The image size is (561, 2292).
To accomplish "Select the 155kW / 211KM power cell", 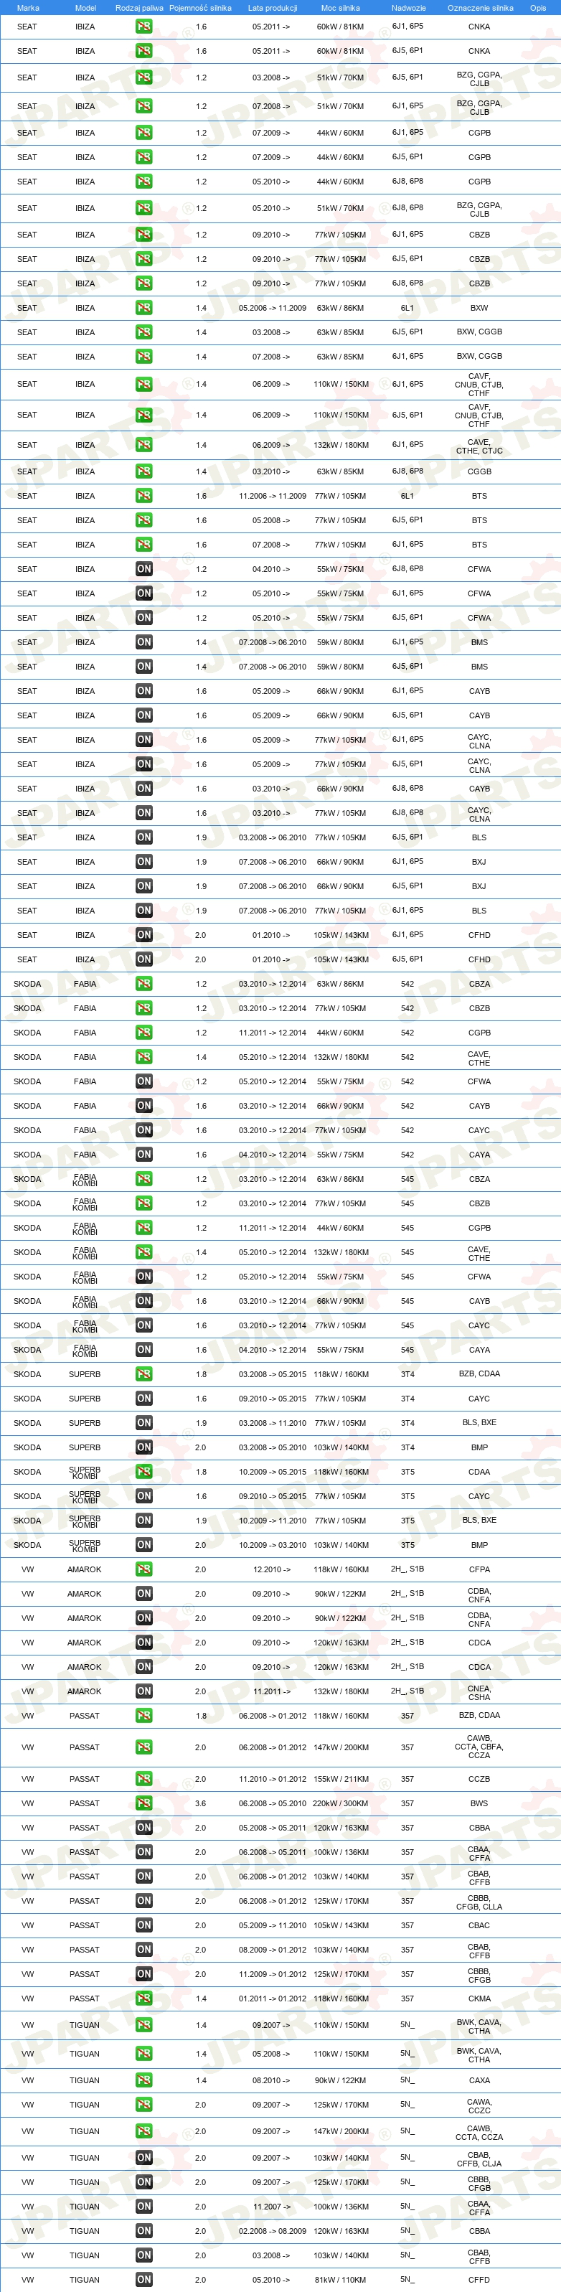I will tap(341, 1780).
